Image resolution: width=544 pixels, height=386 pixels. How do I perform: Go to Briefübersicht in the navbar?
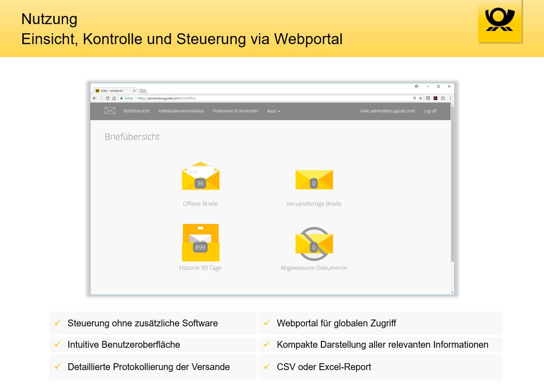[137, 111]
